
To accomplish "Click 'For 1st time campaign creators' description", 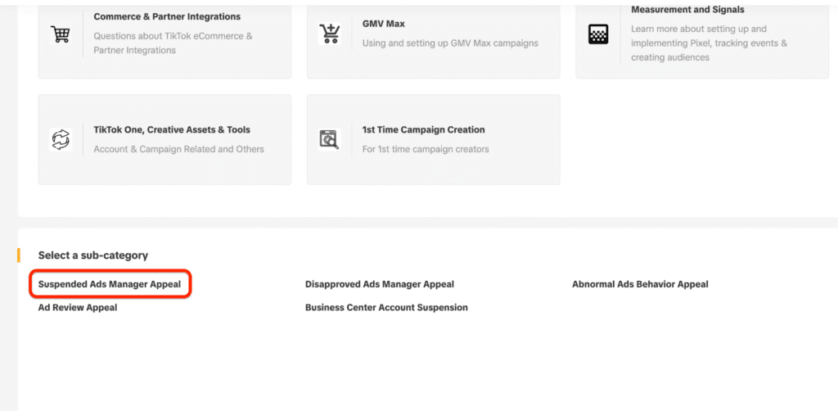I will click(x=426, y=149).
